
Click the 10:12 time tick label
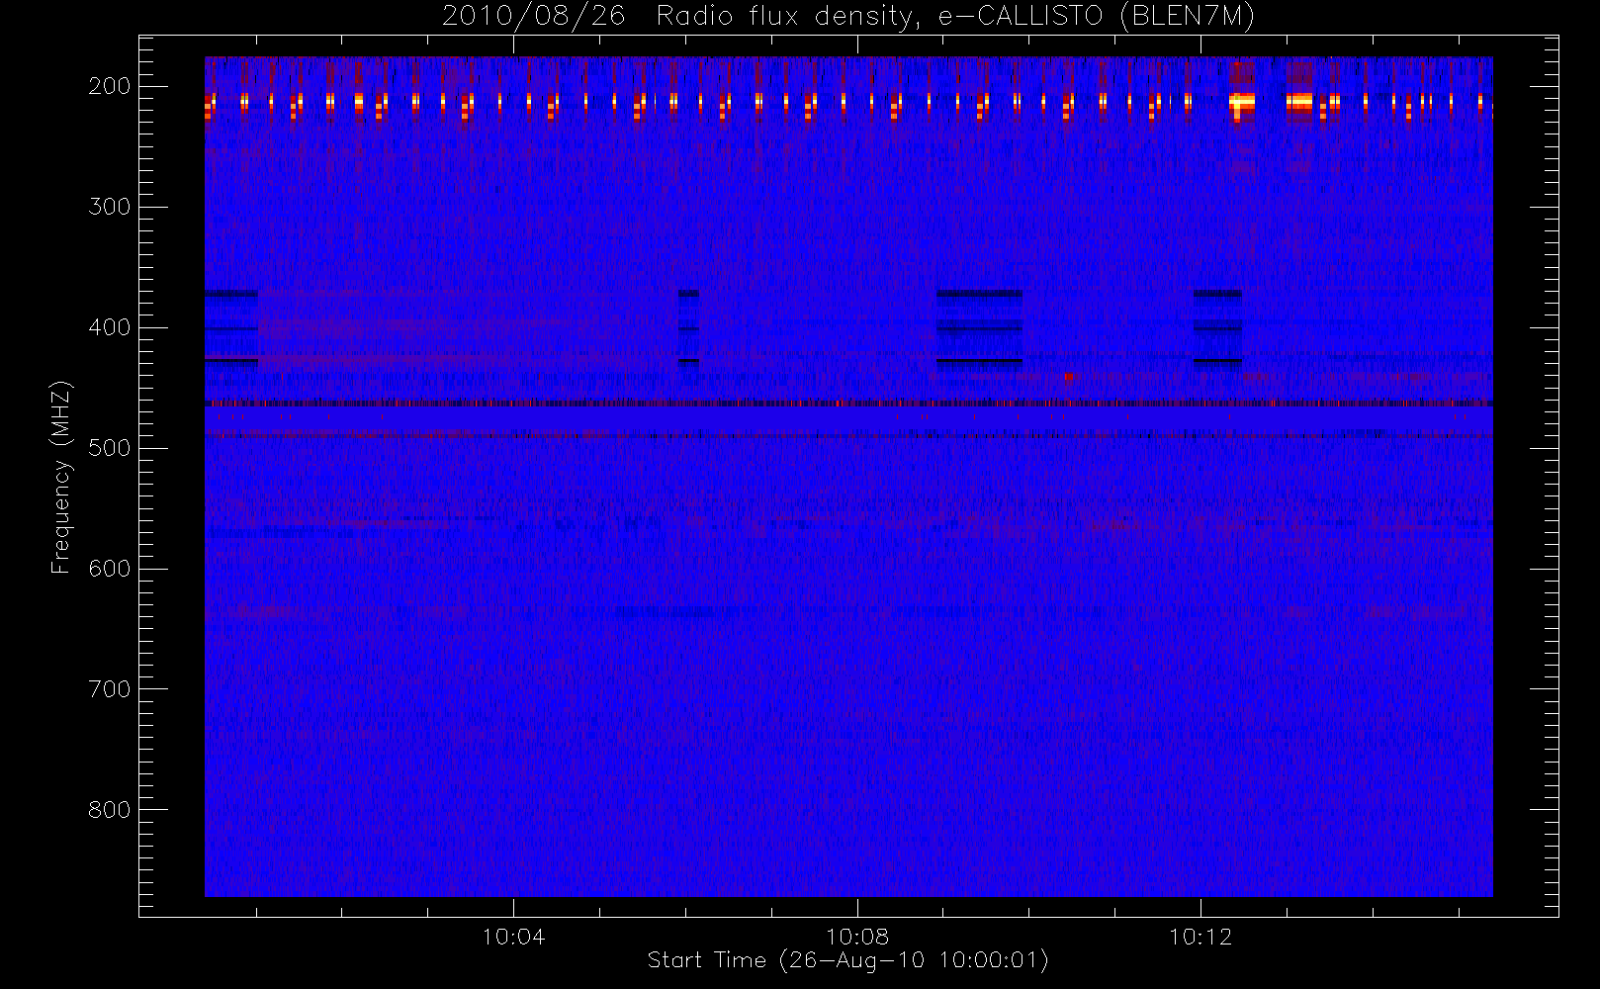(1200, 937)
